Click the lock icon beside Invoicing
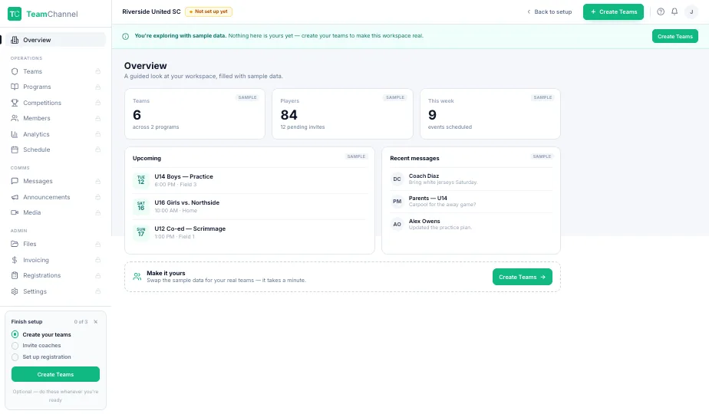Image resolution: width=709 pixels, height=414 pixels. (x=97, y=260)
